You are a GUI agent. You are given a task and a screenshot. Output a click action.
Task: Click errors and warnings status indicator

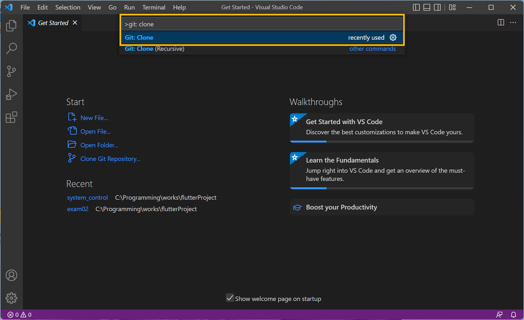point(19,315)
